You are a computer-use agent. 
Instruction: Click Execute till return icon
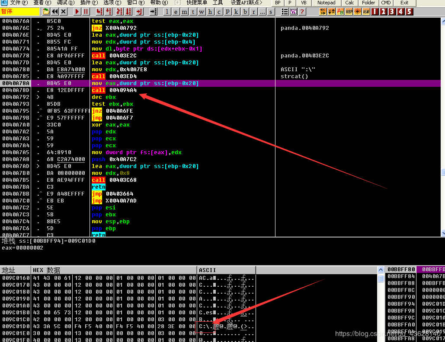[139, 12]
